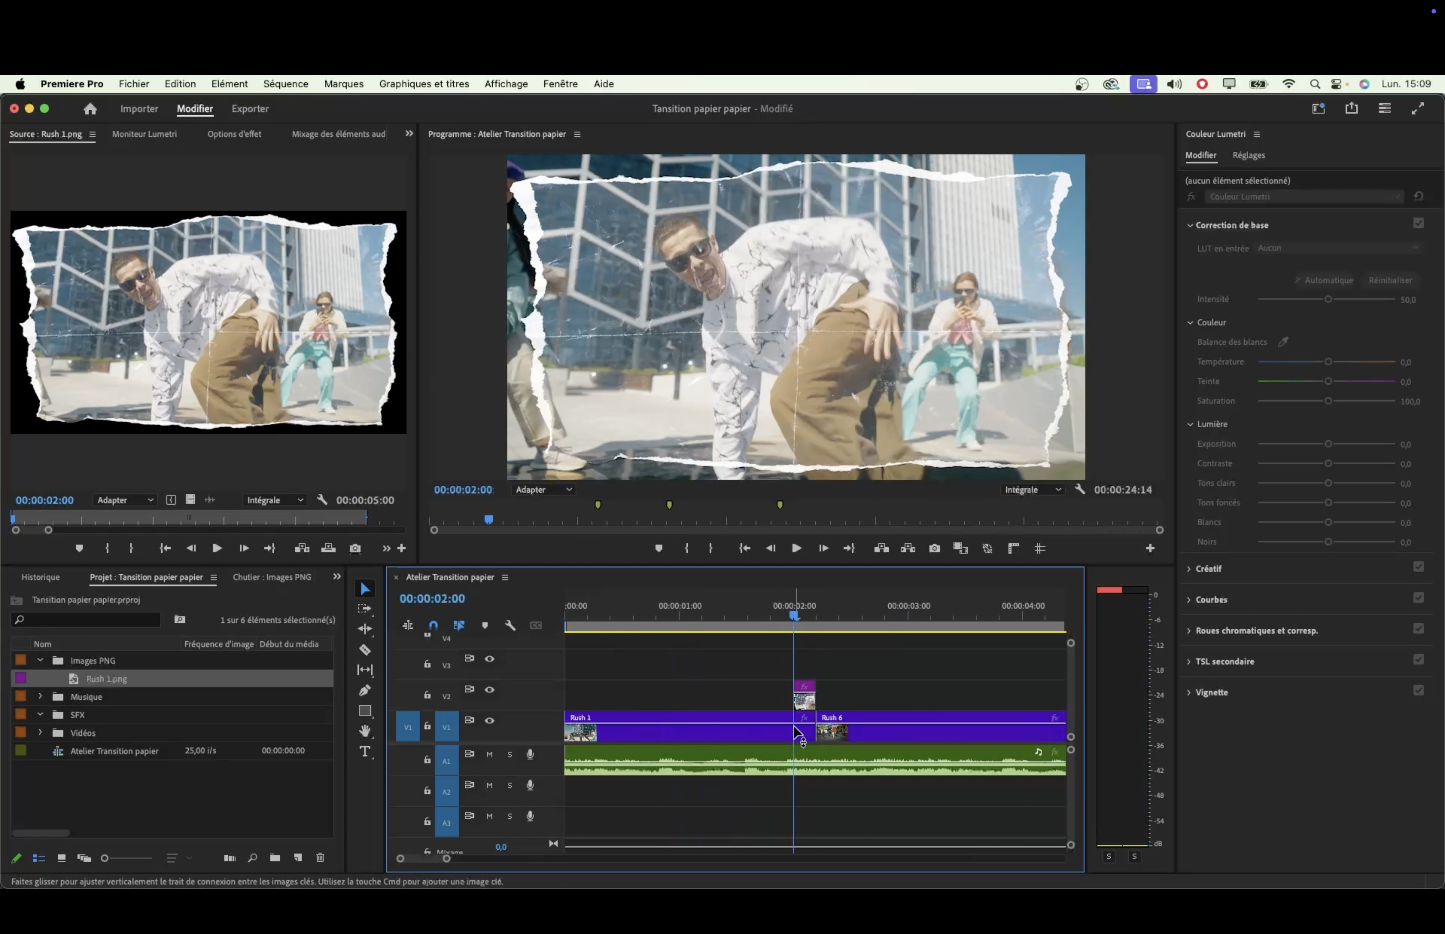
Task: Click the New Bin folder icon in the Project panel
Action: click(275, 858)
